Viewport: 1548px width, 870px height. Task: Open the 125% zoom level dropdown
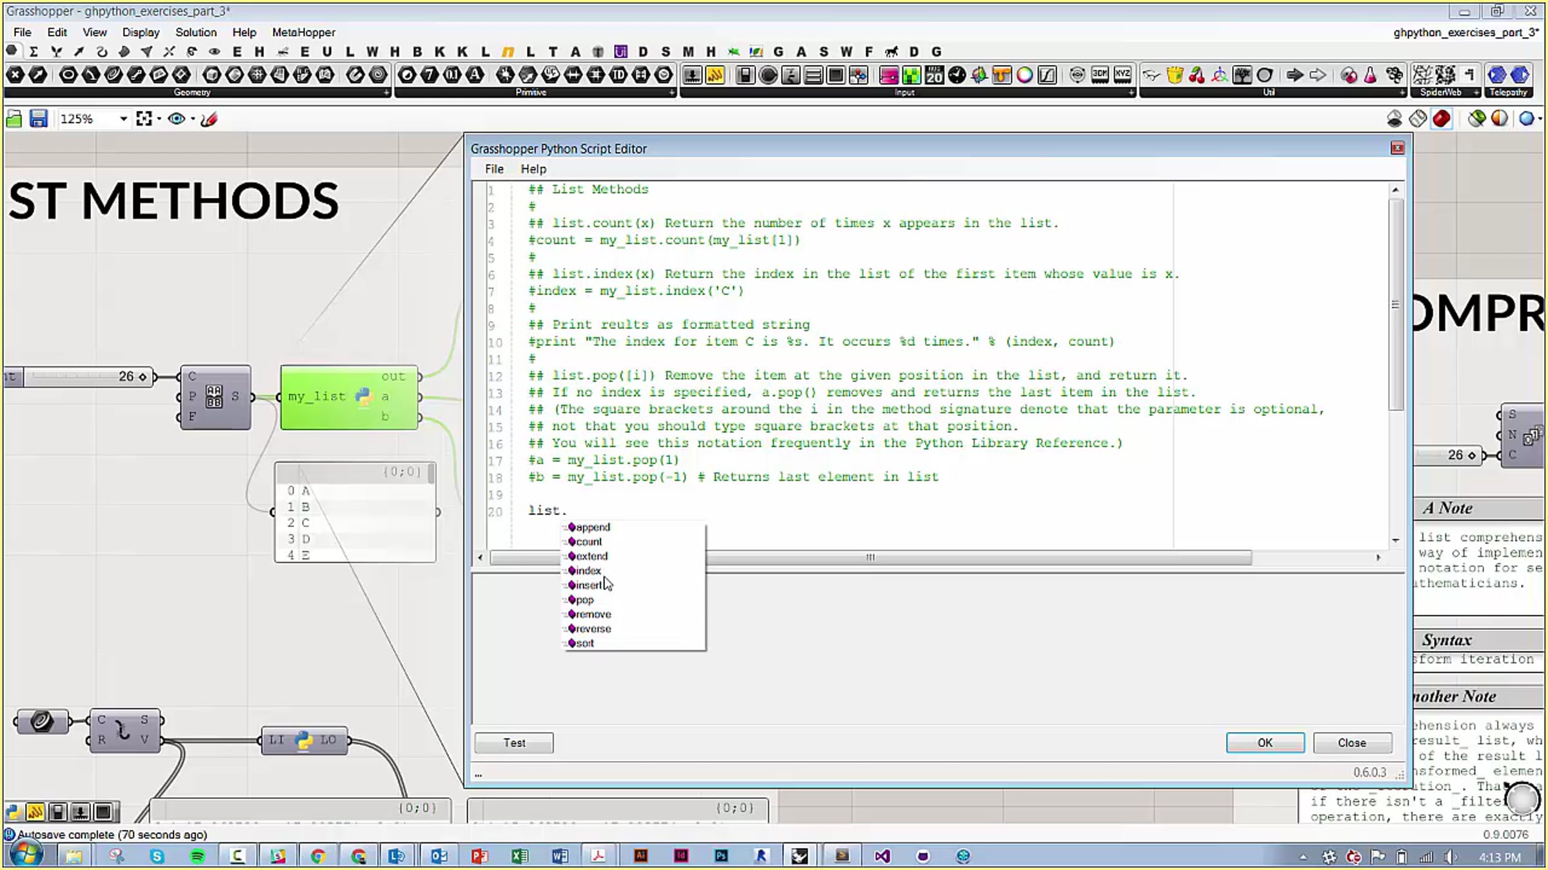click(123, 119)
